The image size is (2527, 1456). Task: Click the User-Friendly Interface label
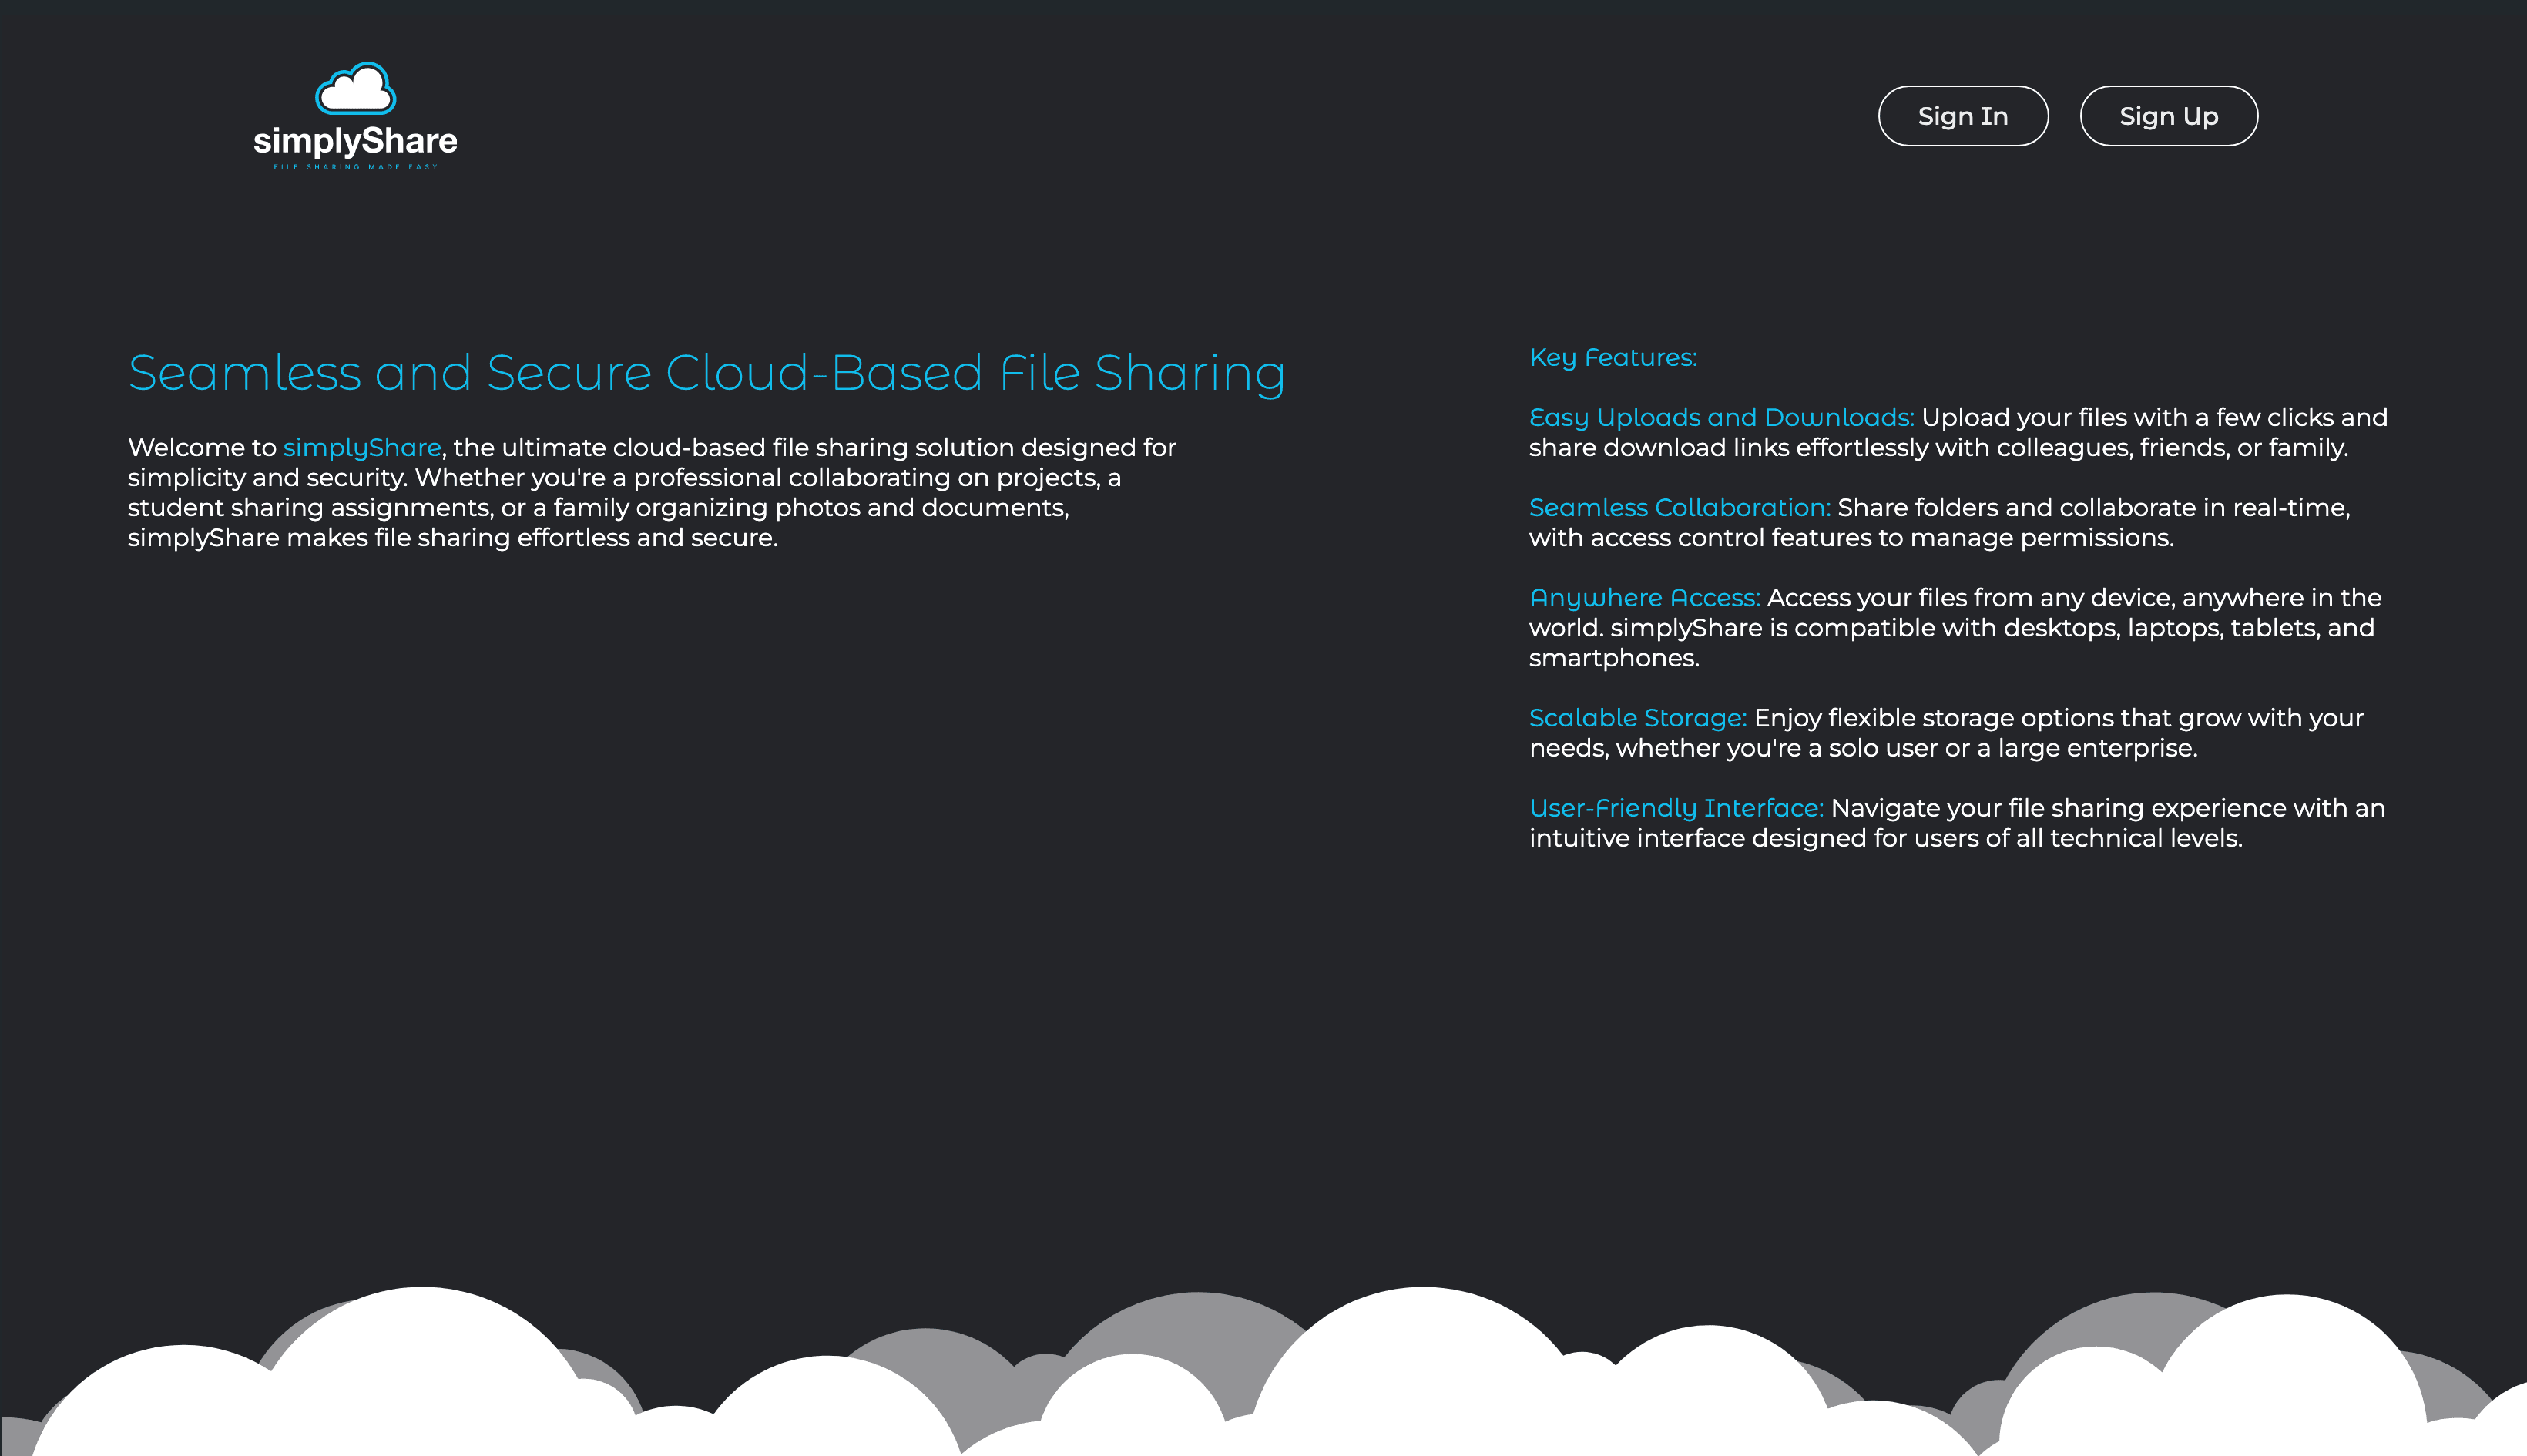1676,808
